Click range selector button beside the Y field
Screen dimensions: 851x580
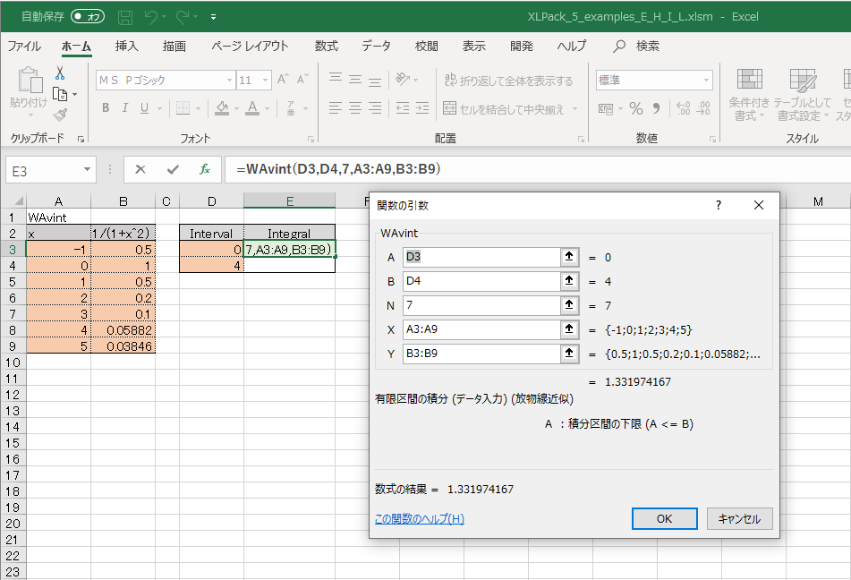568,354
